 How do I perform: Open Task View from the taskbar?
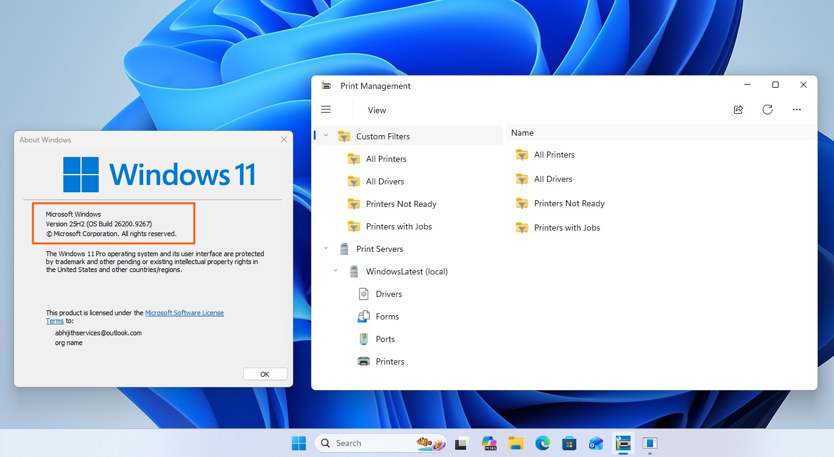tap(462, 443)
